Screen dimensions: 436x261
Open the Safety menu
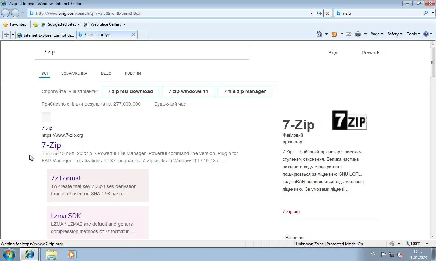click(395, 34)
